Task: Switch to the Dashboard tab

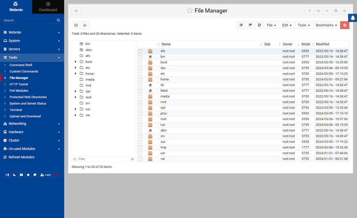Action: [x=48, y=7]
